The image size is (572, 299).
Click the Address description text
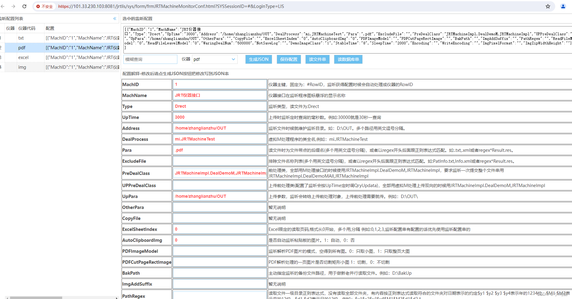click(337, 128)
